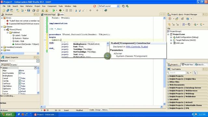
Task: Click the Set Debug Desktop icon
Action: click(x=127, y=6)
